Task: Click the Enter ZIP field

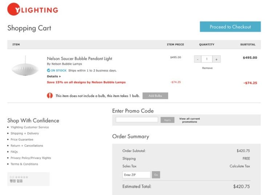Action: point(136,175)
